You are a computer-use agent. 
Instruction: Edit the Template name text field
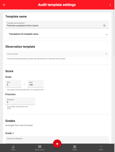[x=57, y=24]
